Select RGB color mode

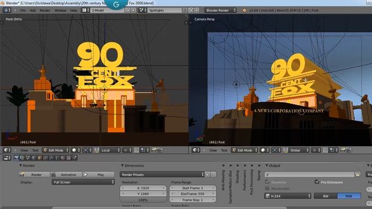point(349,196)
